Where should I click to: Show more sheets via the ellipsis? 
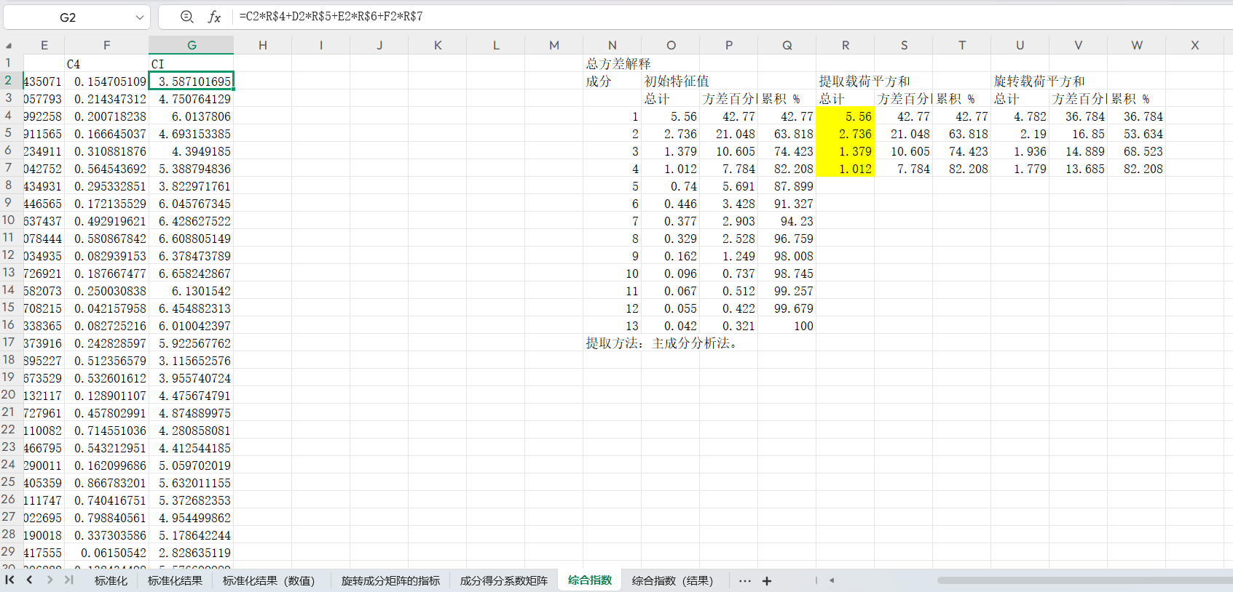pos(744,580)
